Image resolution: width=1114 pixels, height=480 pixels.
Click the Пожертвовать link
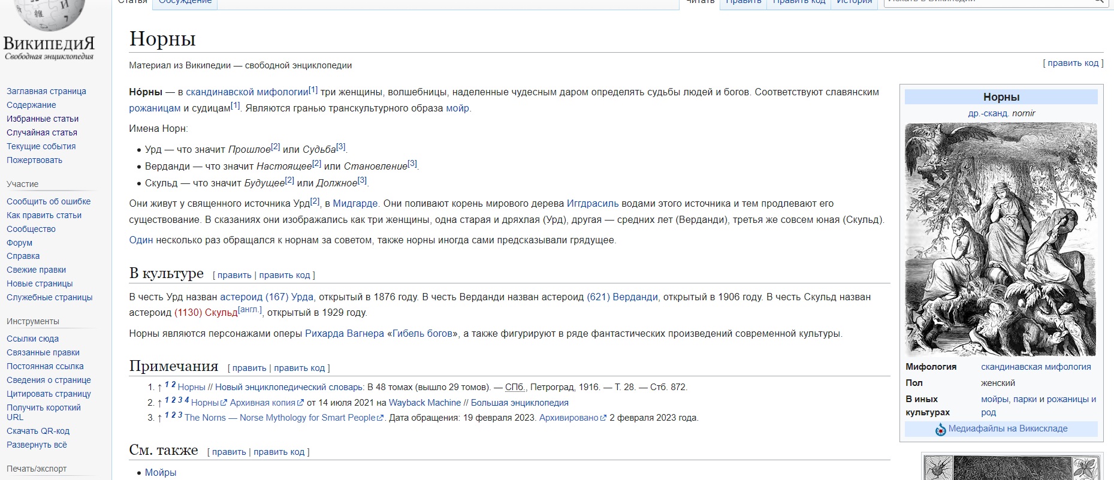(x=34, y=160)
